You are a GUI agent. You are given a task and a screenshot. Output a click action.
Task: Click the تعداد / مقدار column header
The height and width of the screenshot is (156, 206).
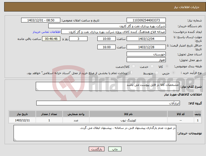[x=49, y=114]
